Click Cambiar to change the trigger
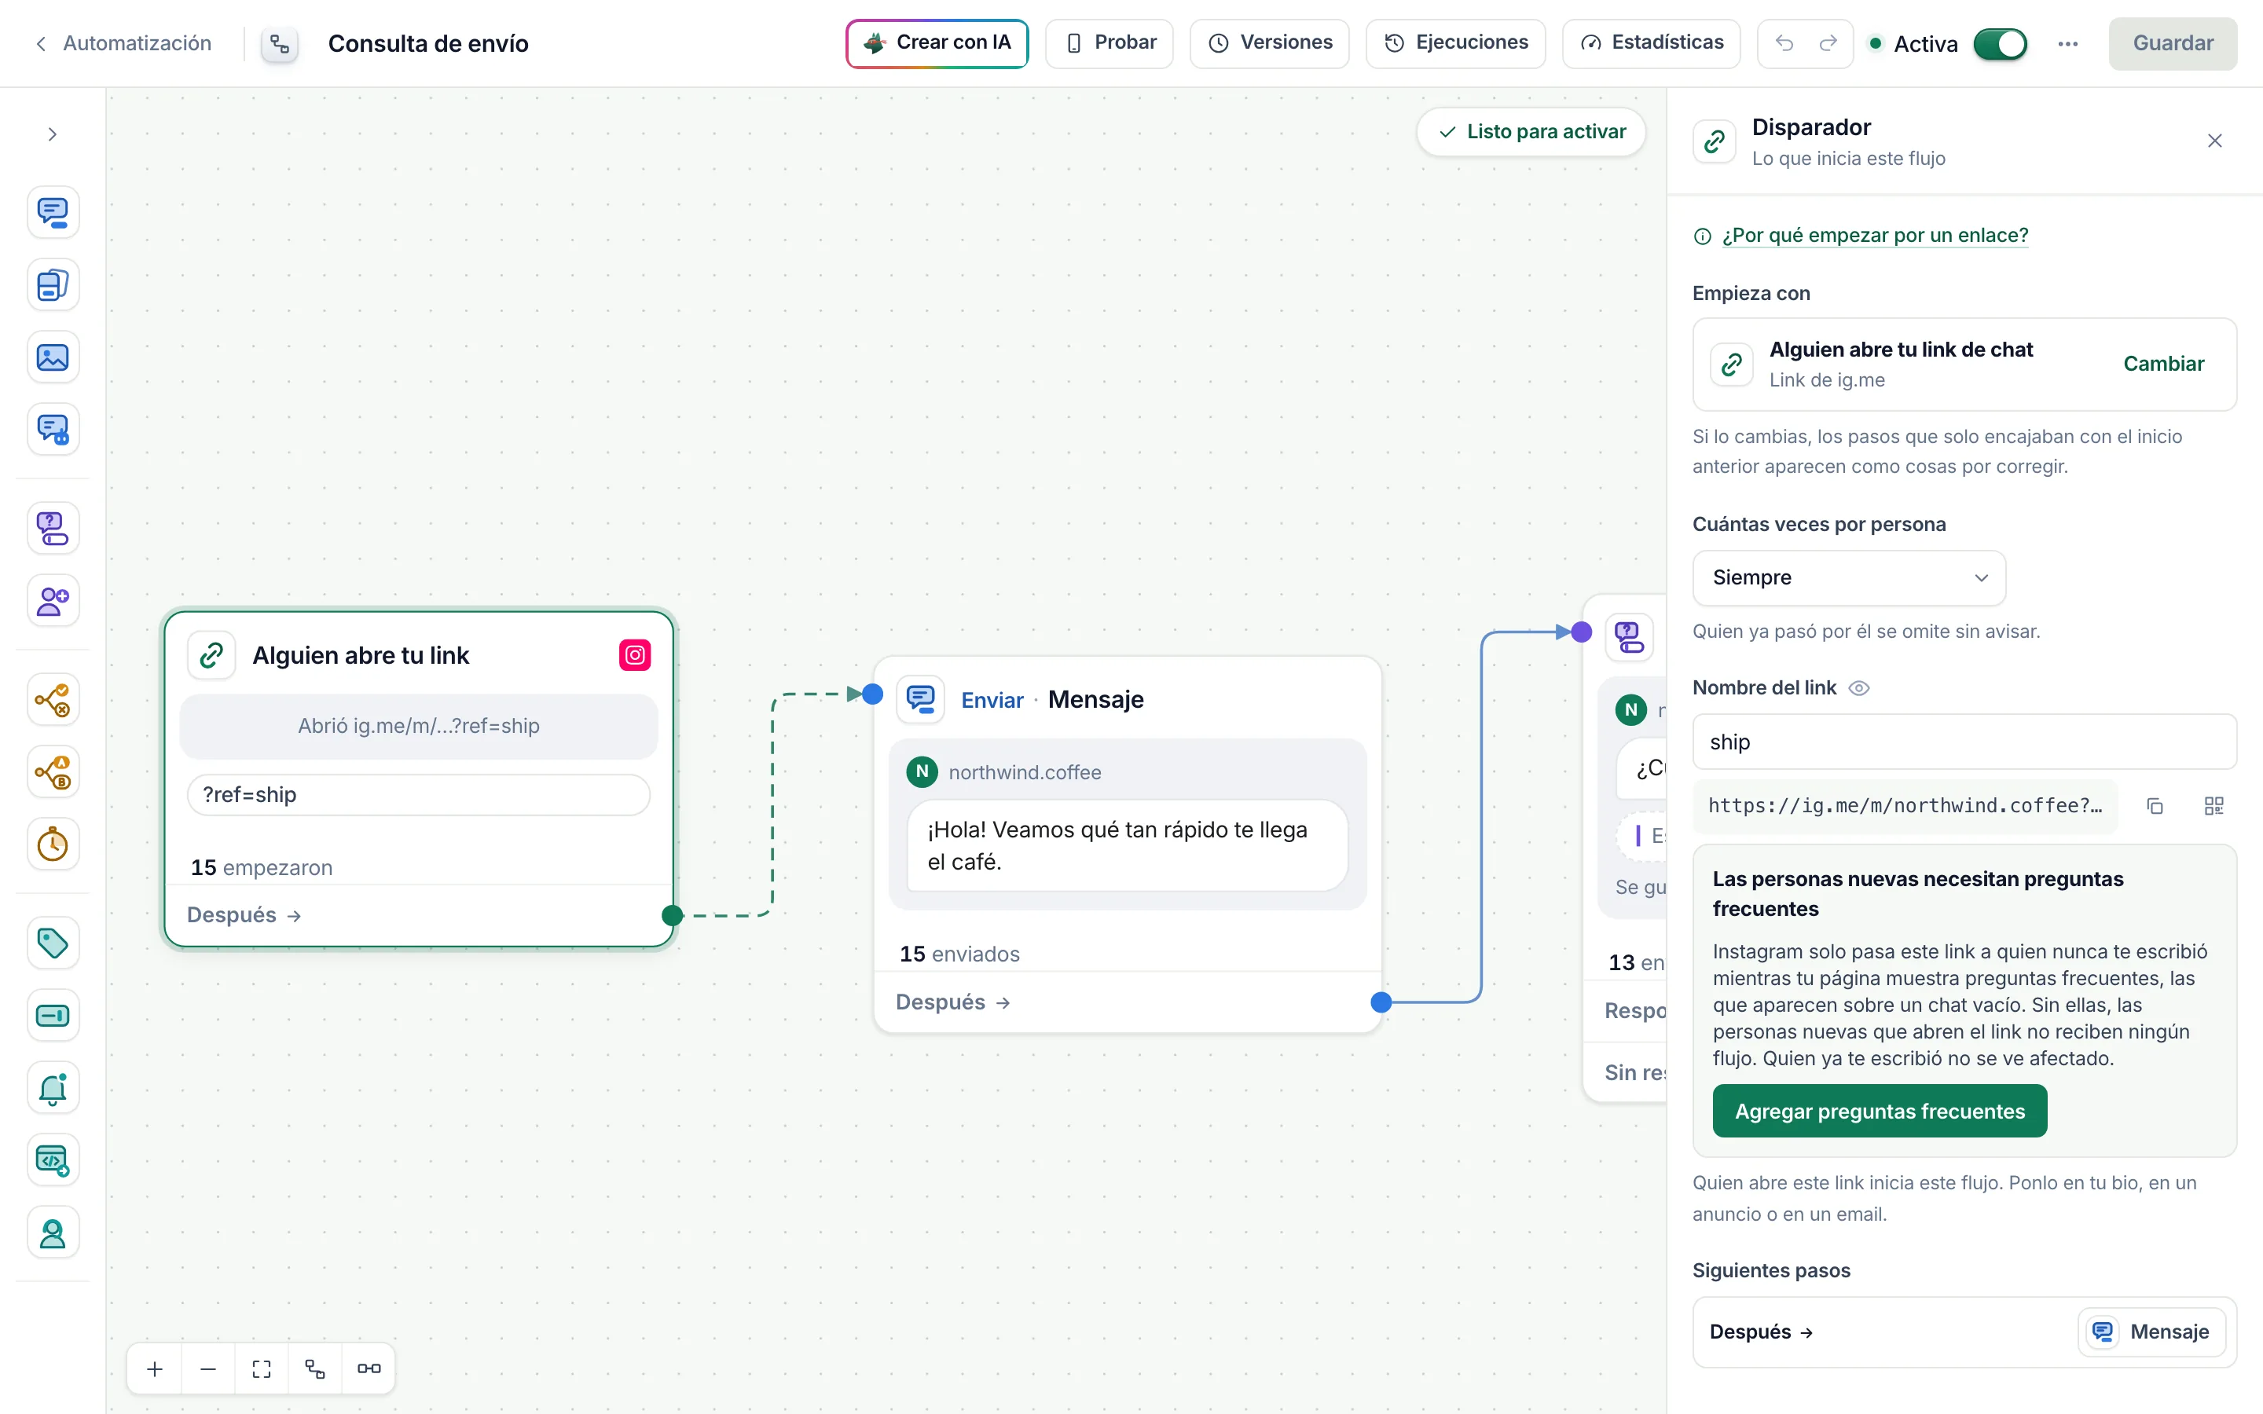This screenshot has height=1414, width=2263. [x=2163, y=364]
